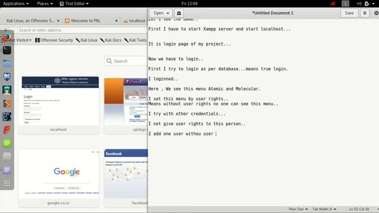The width and height of the screenshot is (379, 213).
Task: Open Kali Tools bookmark
Action: coord(136,40)
